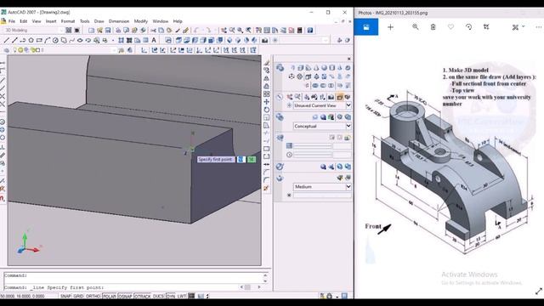
Task: Close the dashboard panel with X
Action: [348, 59]
